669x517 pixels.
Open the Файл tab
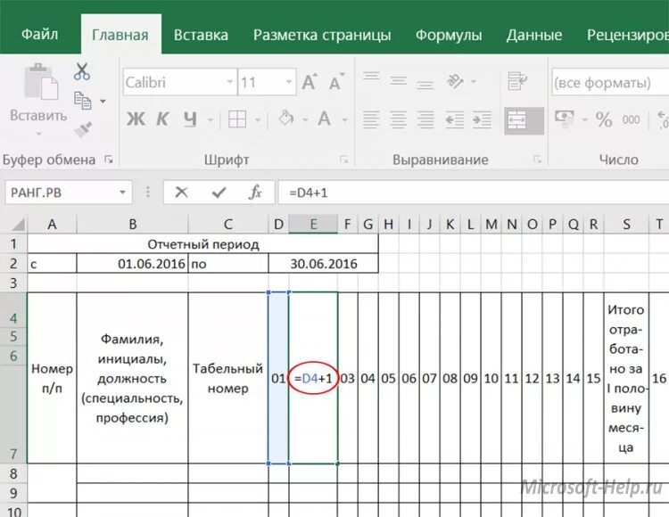click(39, 34)
